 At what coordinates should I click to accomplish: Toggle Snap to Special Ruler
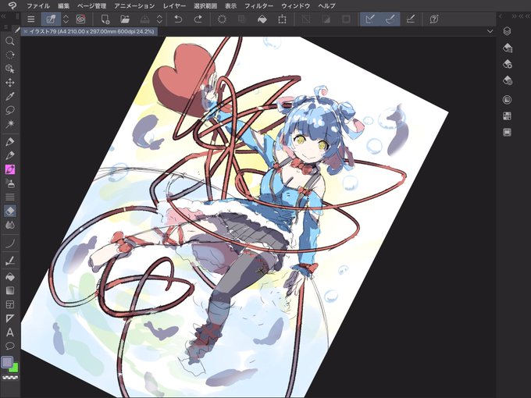point(390,20)
